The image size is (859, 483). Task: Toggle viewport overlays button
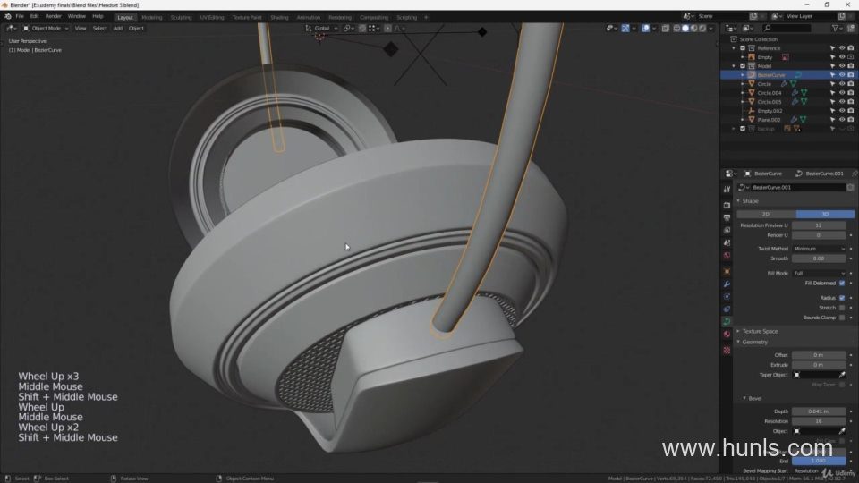coord(645,29)
